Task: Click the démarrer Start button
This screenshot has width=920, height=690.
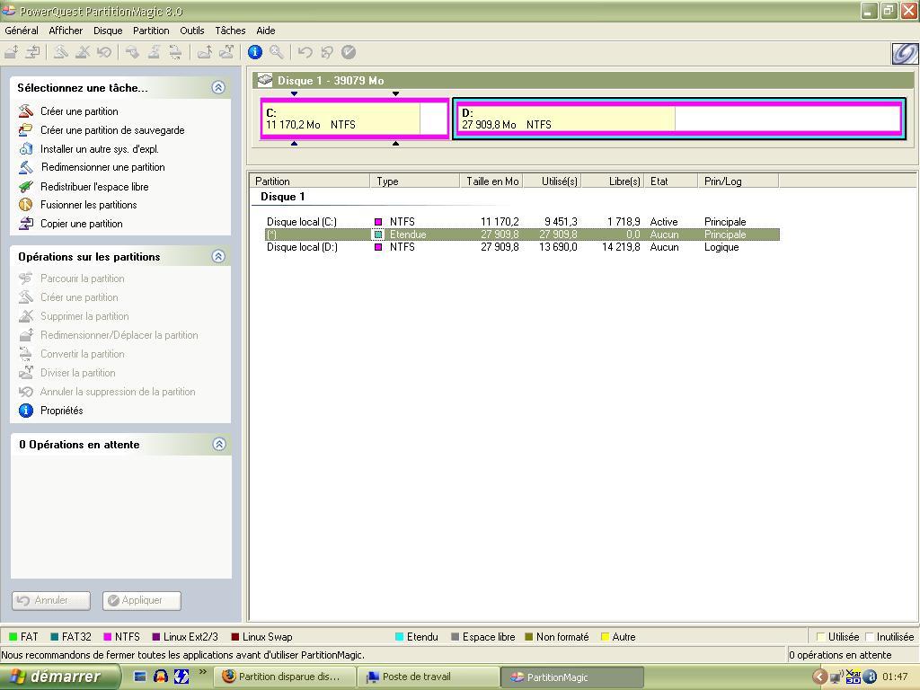Action: point(60,677)
